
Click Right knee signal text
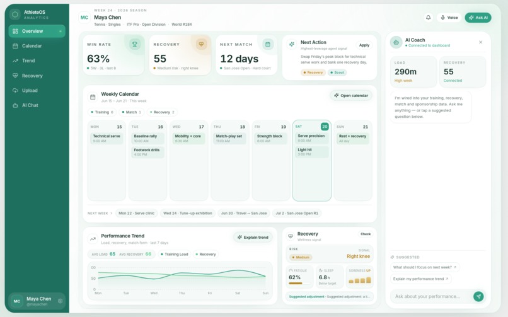click(358, 256)
